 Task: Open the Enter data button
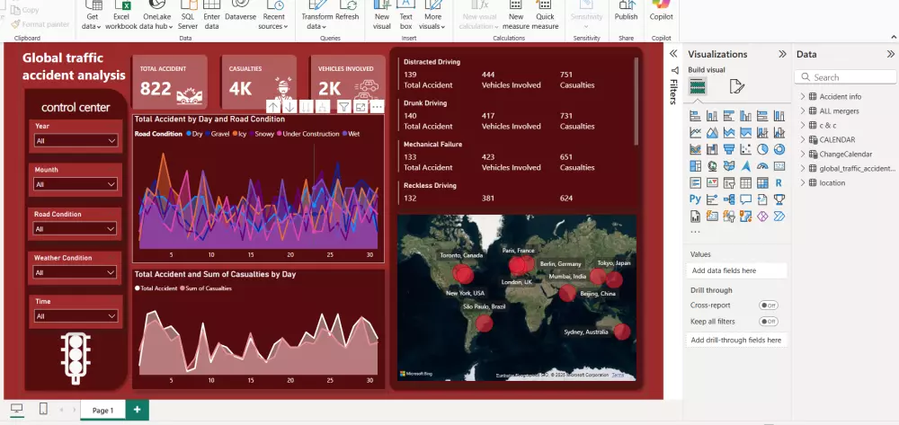pos(211,16)
